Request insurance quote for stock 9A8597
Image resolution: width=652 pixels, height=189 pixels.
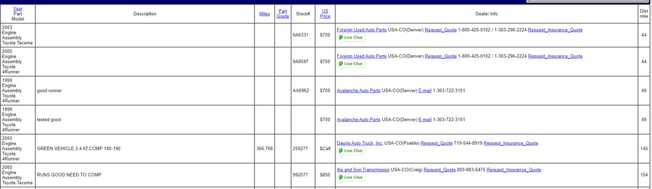pyautogui.click(x=555, y=56)
